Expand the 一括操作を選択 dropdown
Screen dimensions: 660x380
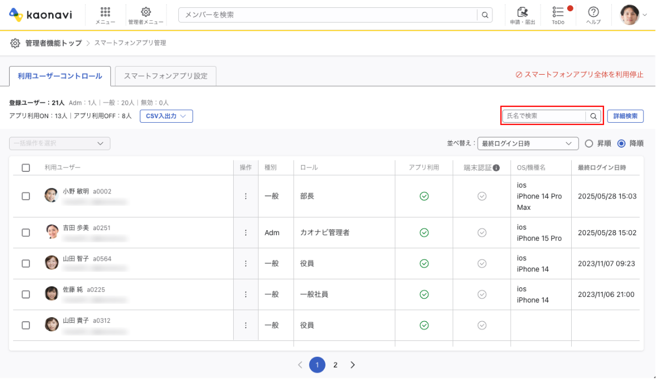click(x=59, y=144)
